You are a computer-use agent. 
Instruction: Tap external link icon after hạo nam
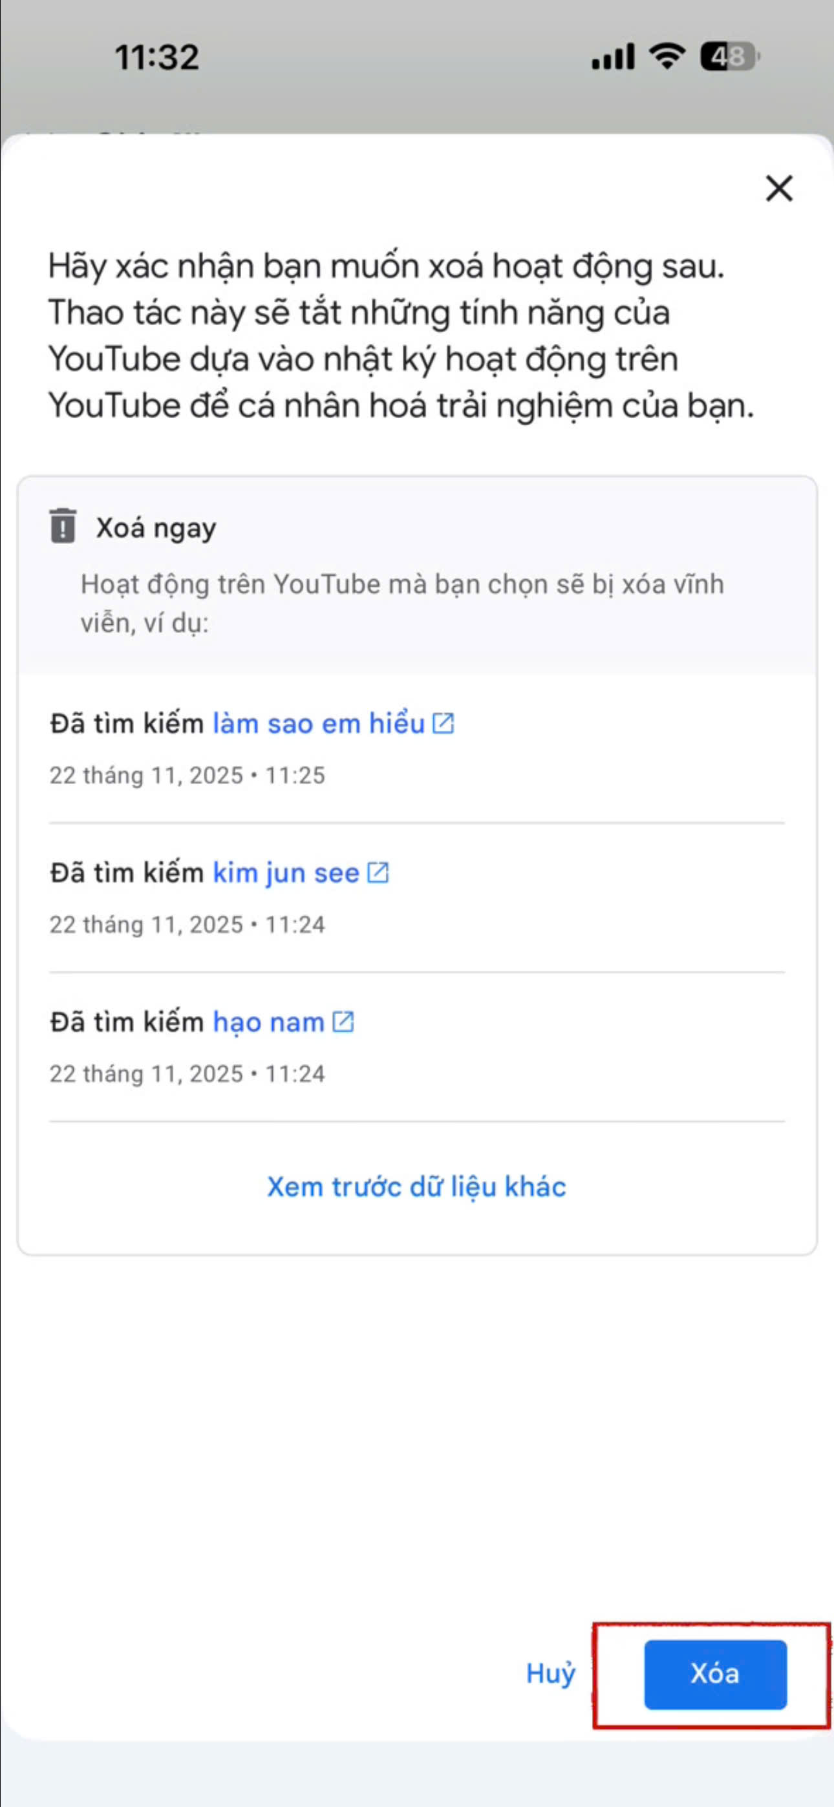tap(343, 1022)
